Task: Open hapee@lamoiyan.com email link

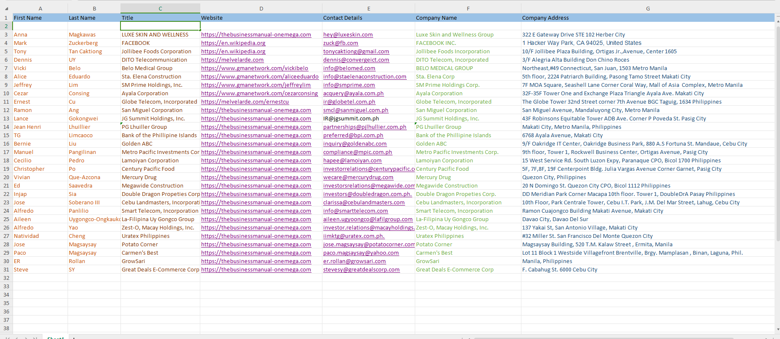Action: (x=352, y=160)
